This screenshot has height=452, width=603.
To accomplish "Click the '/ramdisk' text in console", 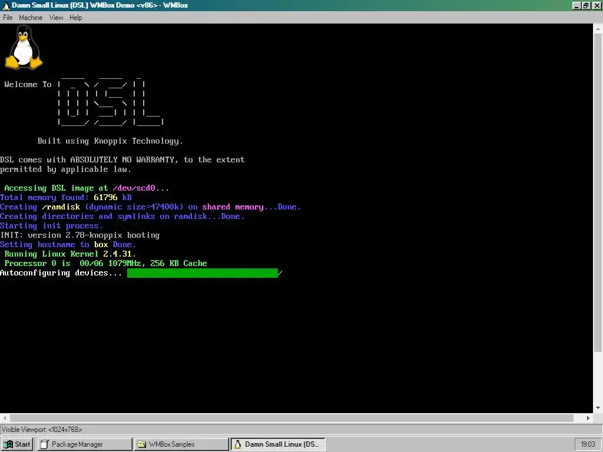I will [61, 207].
